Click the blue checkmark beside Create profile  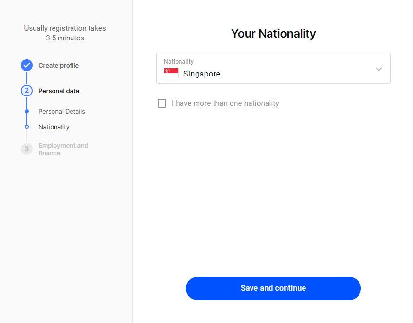(x=27, y=65)
